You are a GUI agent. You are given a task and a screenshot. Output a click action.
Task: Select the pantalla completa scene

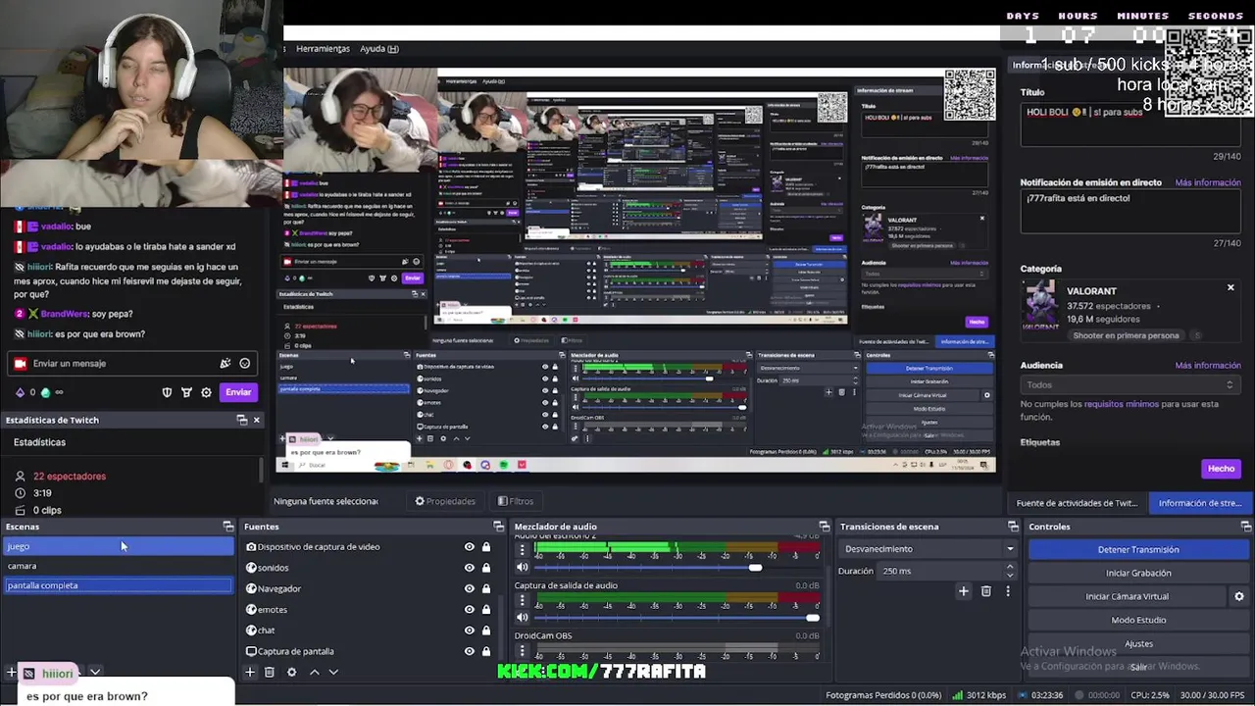pos(118,585)
